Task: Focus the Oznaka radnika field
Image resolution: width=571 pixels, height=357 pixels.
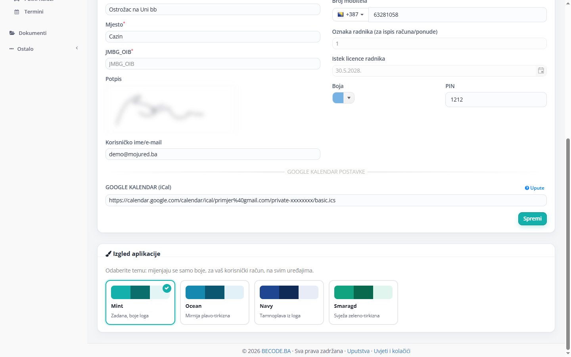Action: (439, 44)
